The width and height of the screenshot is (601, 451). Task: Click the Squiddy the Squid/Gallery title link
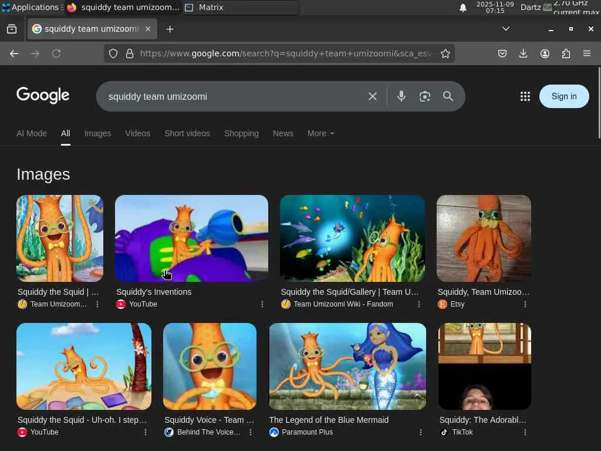point(350,292)
